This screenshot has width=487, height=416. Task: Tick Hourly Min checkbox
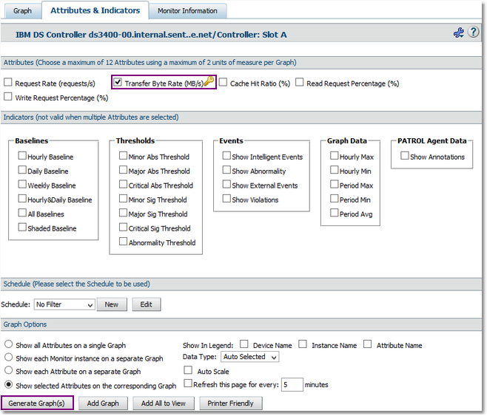tap(335, 170)
